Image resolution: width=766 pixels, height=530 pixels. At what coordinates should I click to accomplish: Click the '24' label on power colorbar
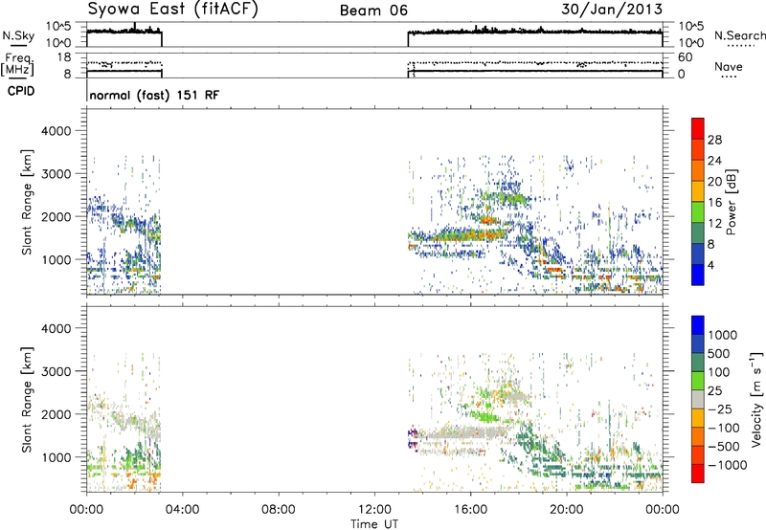point(714,161)
